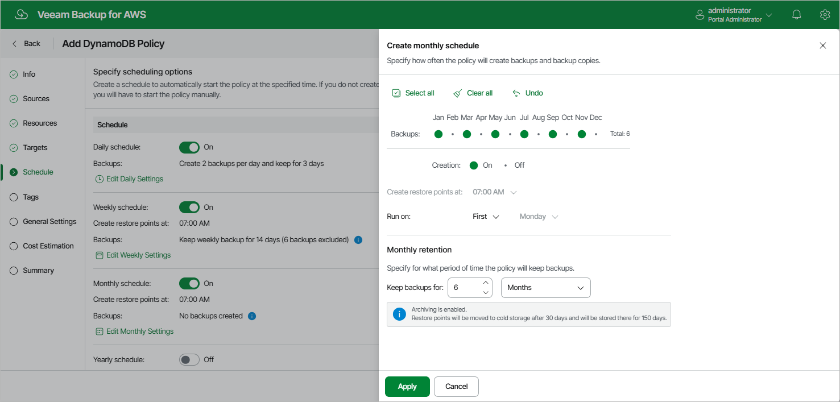Click the Edit Weekly Settings calendar icon

pos(100,255)
